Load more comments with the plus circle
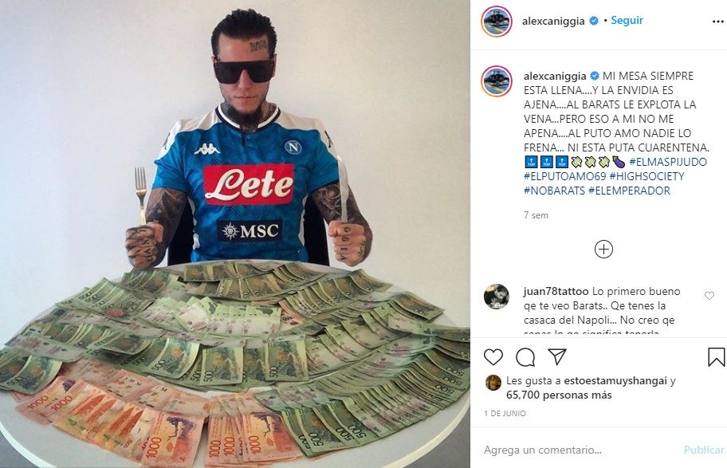The image size is (727, 468). click(603, 249)
